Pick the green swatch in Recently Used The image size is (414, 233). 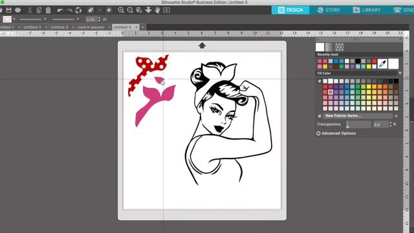pyautogui.click(x=342, y=67)
